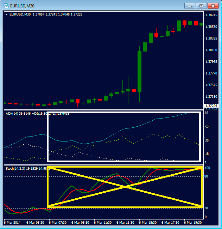This screenshot has width=222, height=229.
Task: Maximize the EURUSD,M30 chart window
Action: (x=201, y=6)
